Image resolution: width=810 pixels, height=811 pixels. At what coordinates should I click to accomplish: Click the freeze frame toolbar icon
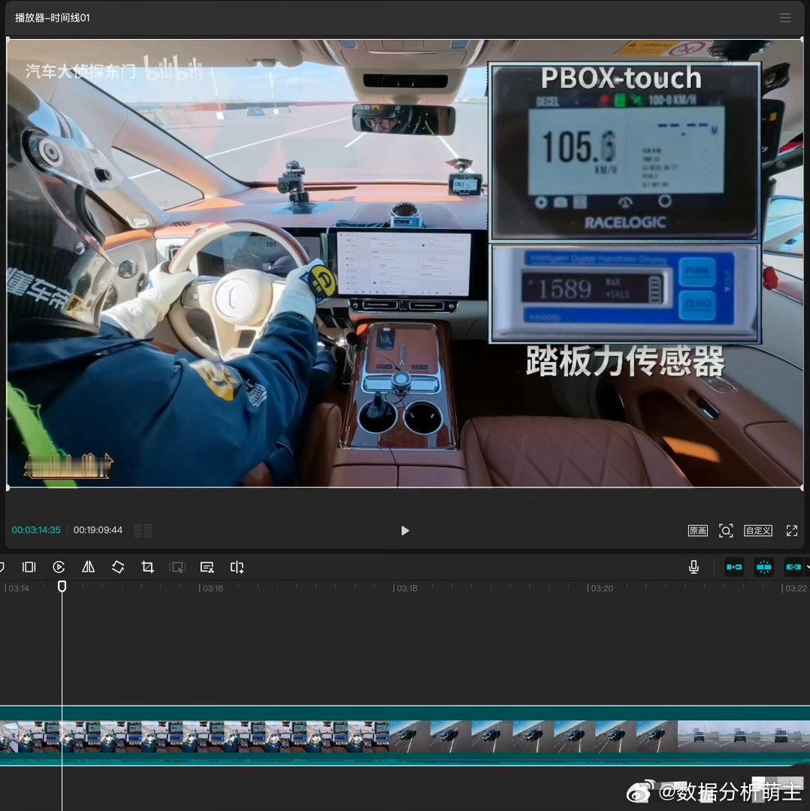coord(29,568)
